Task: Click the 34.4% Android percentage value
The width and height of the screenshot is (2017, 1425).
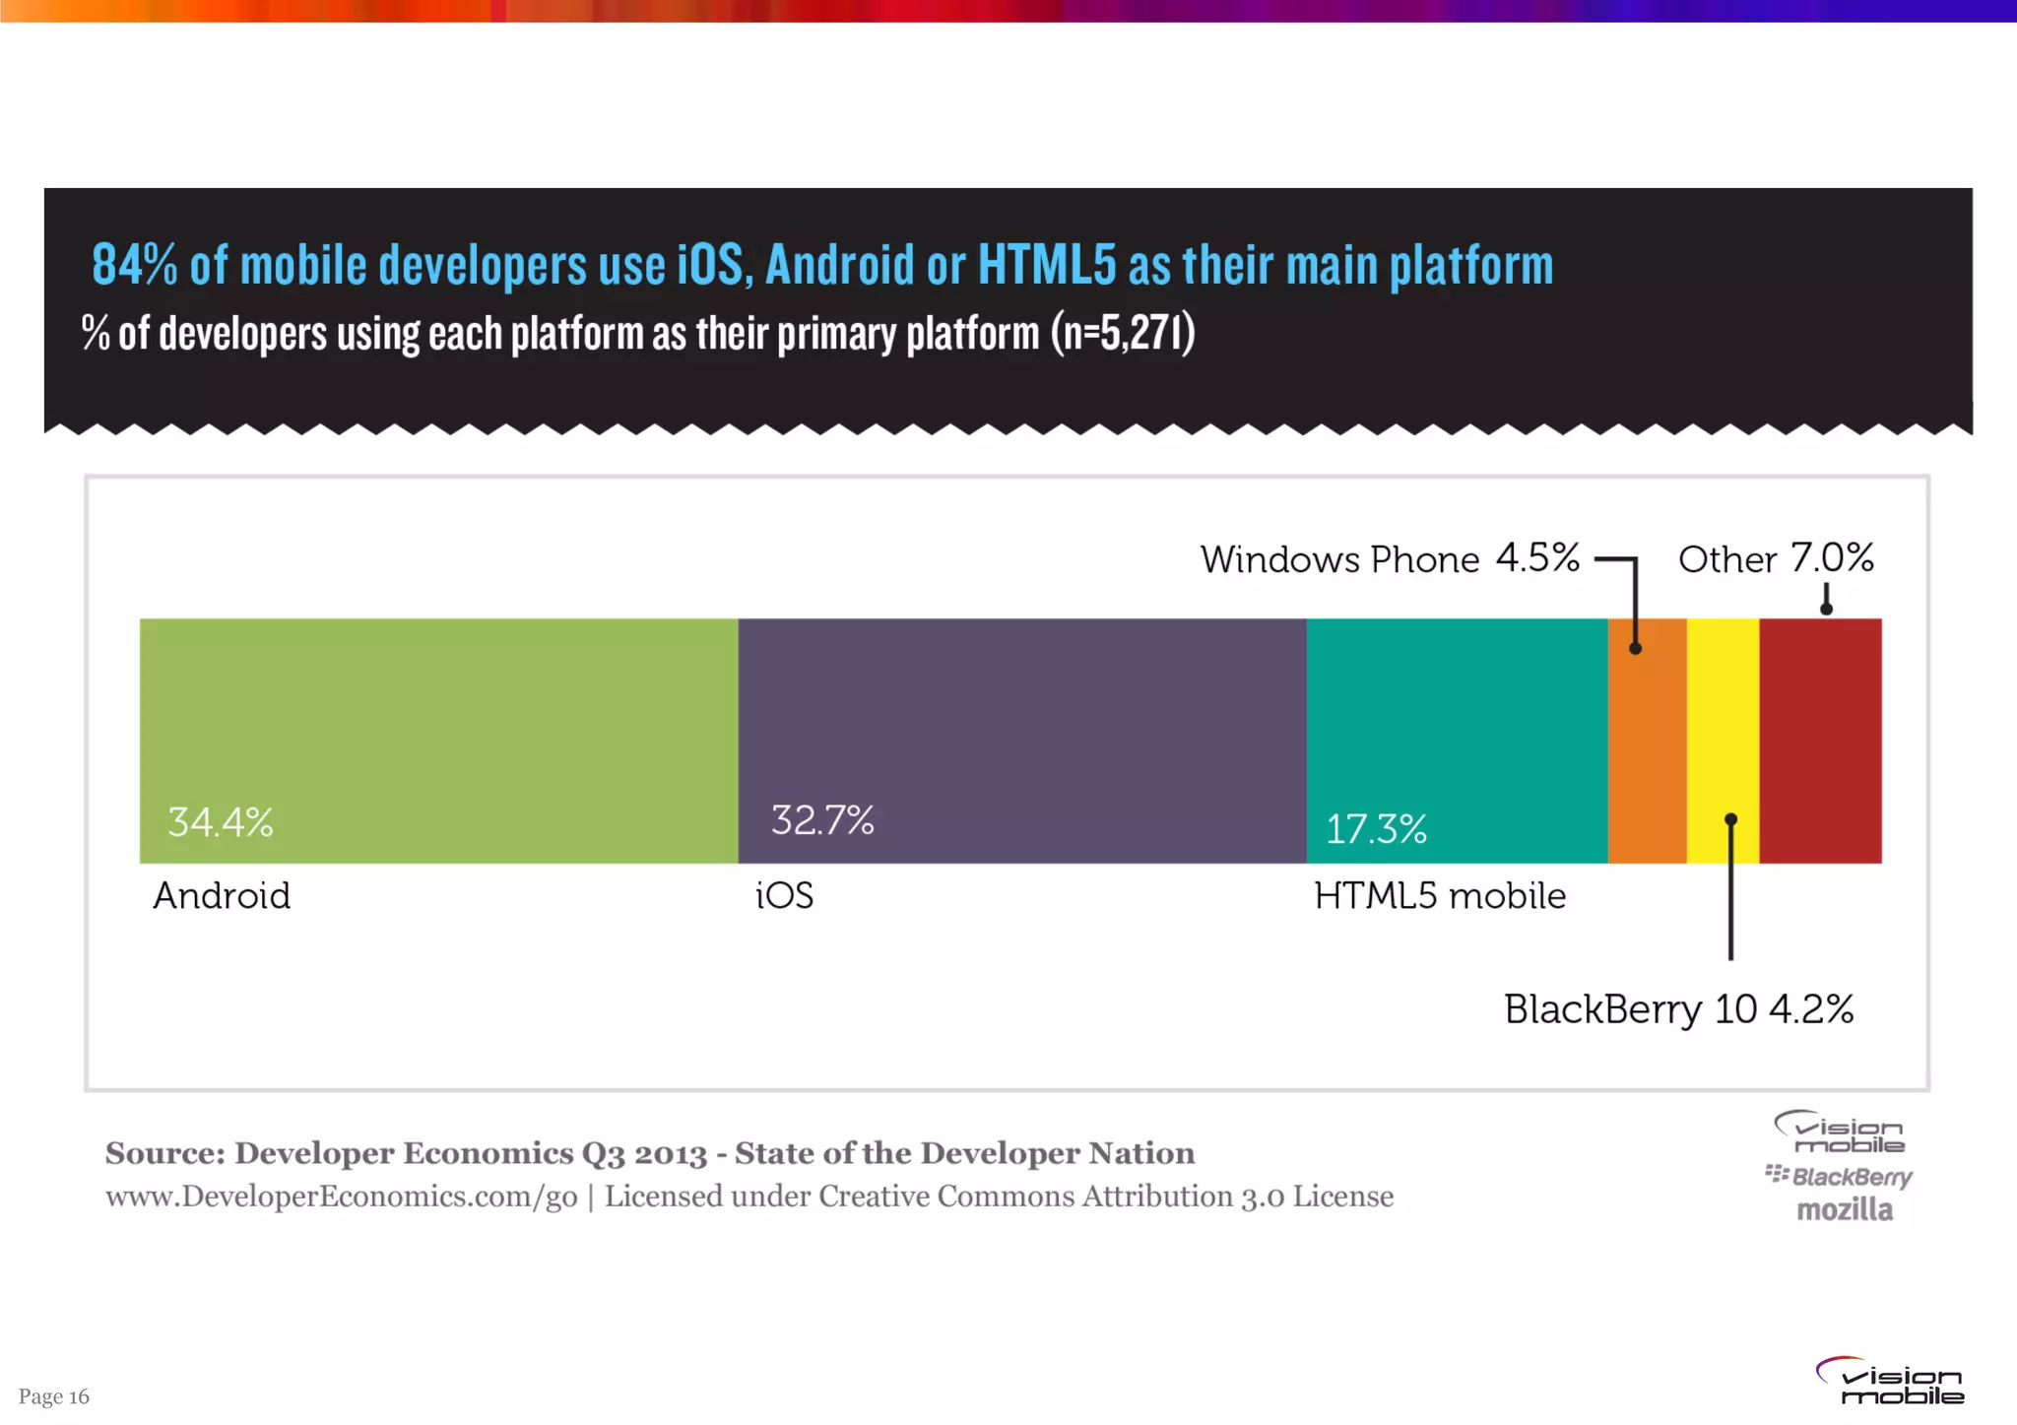Action: pyautogui.click(x=220, y=822)
